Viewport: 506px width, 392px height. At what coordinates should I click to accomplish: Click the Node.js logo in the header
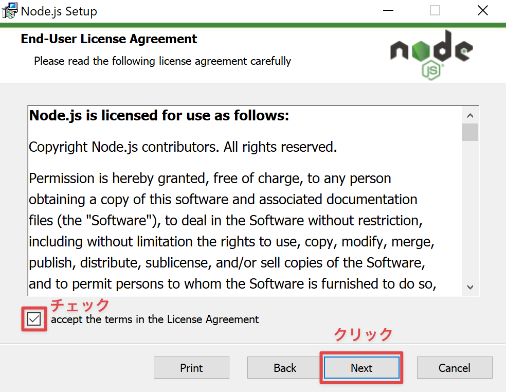pos(431,55)
